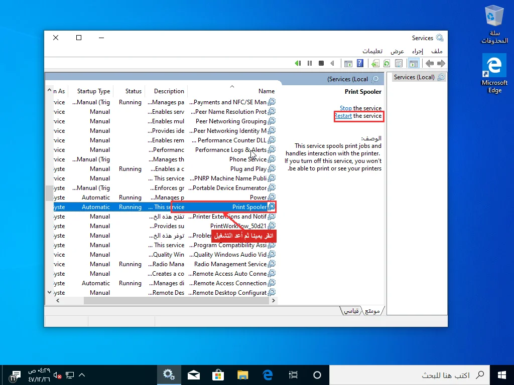Sort by the Name column header
Viewport: 514px width, 385px height.
pos(232,91)
